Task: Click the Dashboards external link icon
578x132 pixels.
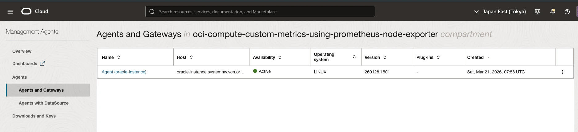Action: click(43, 64)
